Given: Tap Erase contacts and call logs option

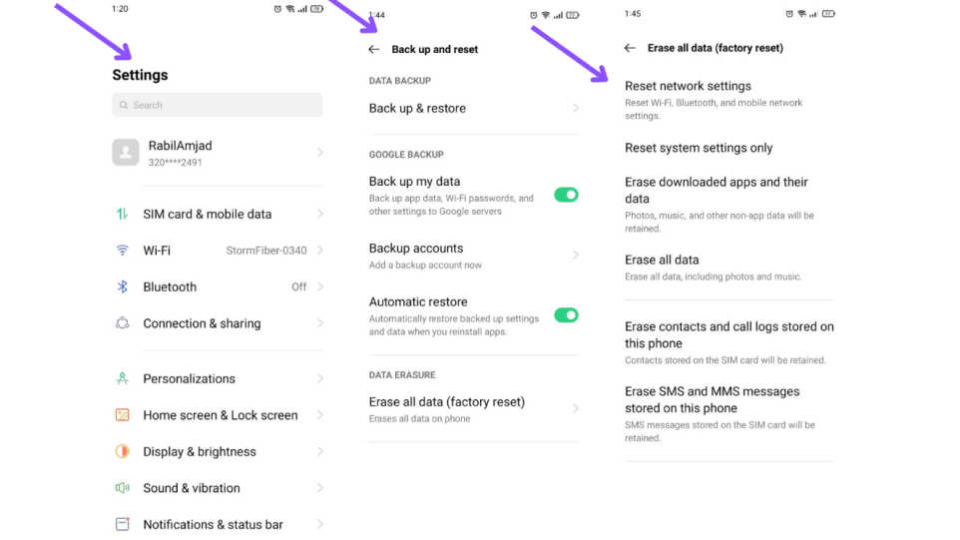Looking at the screenshot, I should [x=728, y=334].
